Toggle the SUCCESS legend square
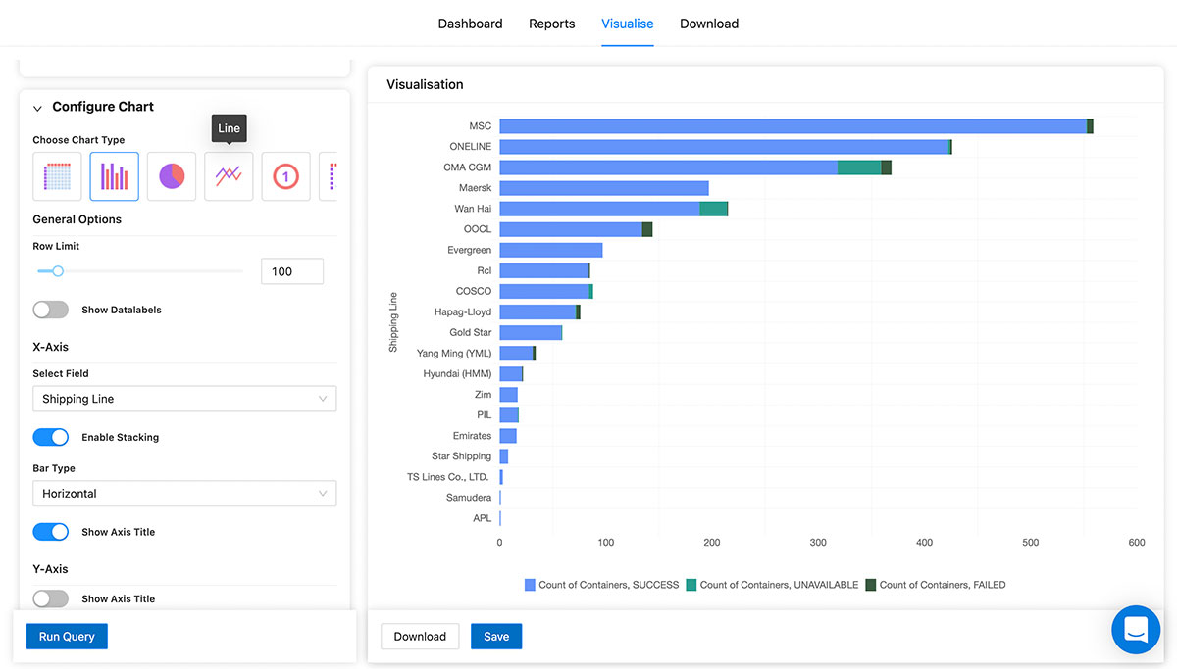 tap(530, 585)
